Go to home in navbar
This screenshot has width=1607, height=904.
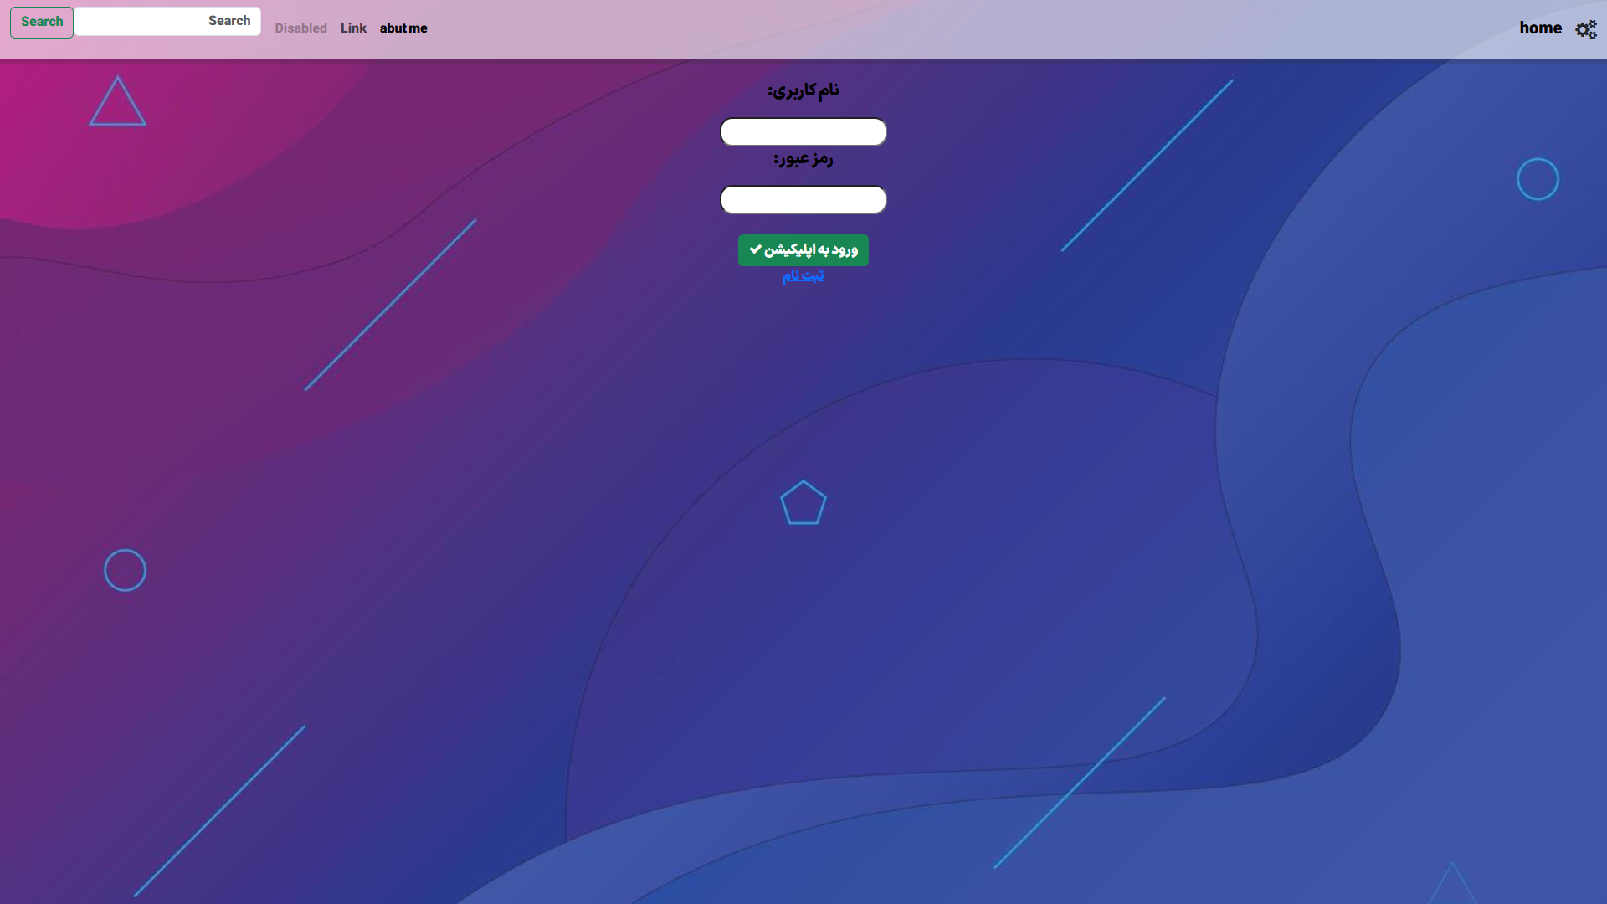(1540, 28)
